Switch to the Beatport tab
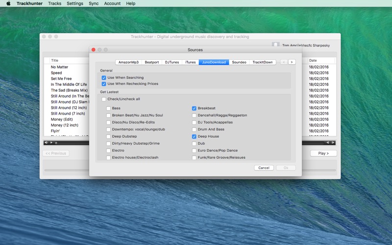Screen dimensions: 392x245 pyautogui.click(x=152, y=62)
